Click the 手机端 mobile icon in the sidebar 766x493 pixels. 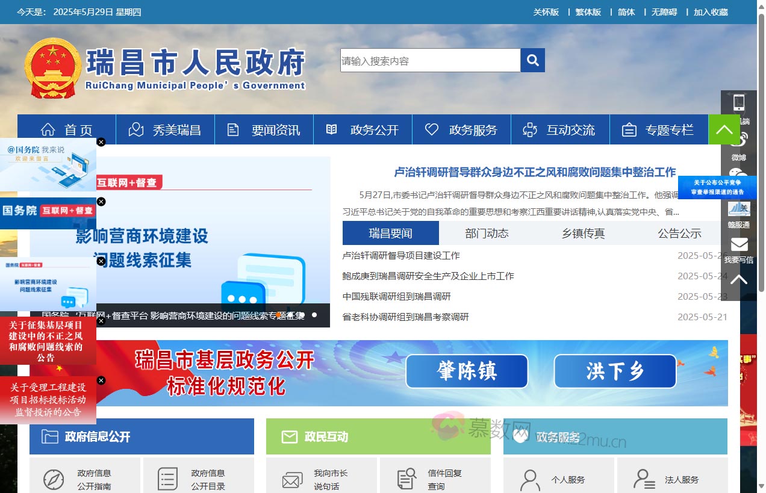point(739,102)
